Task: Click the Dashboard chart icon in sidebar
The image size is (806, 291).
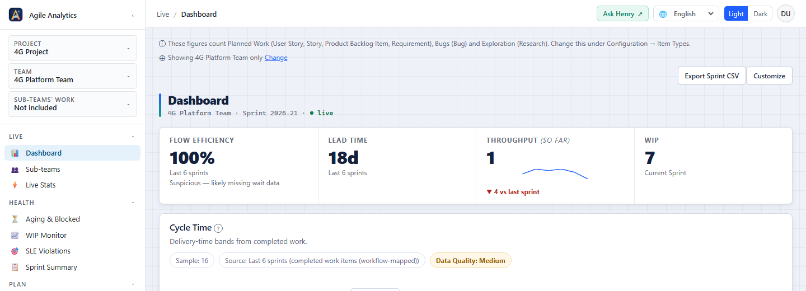Action: click(15, 153)
